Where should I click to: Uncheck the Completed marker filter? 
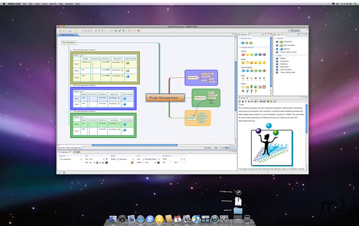277,42
